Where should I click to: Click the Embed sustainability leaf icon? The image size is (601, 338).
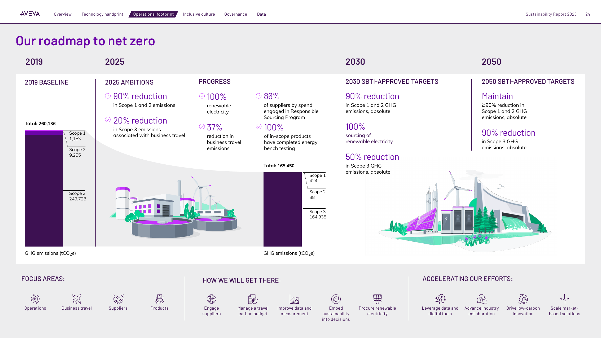tap(336, 299)
